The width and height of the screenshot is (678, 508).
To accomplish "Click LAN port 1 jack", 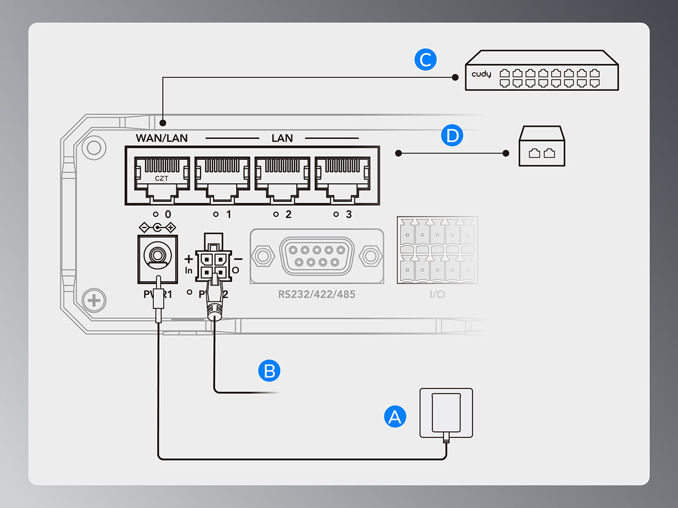I will (x=221, y=176).
